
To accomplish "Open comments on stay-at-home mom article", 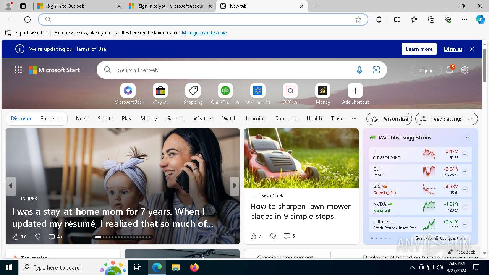I will (55, 237).
